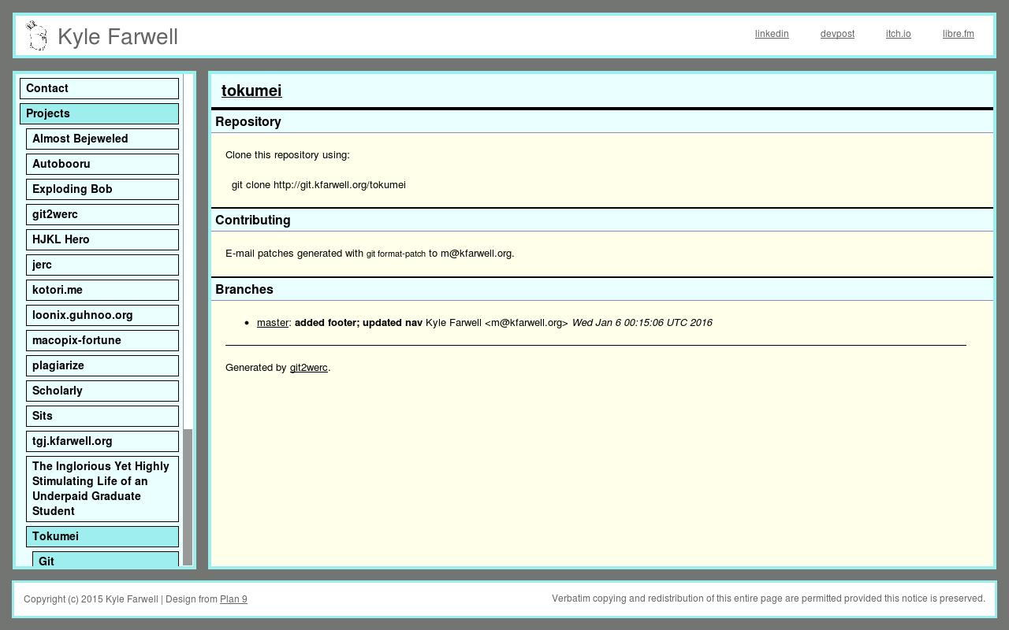Select Exploding Bob in the sidebar
Image resolution: width=1009 pixels, height=630 pixels.
tap(102, 190)
